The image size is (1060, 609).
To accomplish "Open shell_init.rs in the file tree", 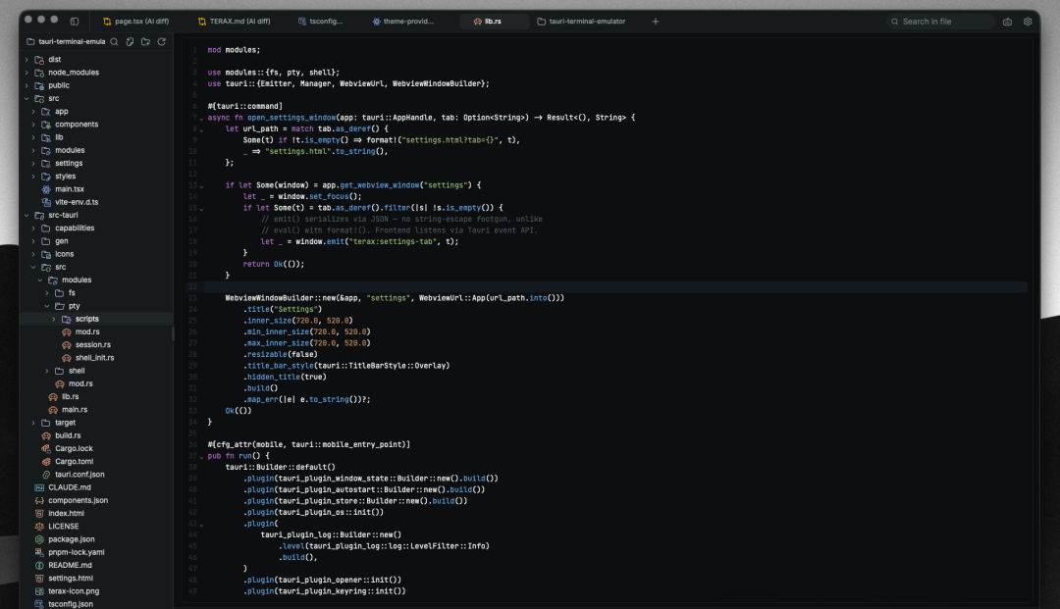I will coord(94,358).
